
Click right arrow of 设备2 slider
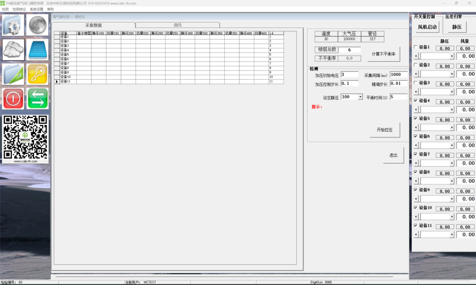tap(452, 74)
